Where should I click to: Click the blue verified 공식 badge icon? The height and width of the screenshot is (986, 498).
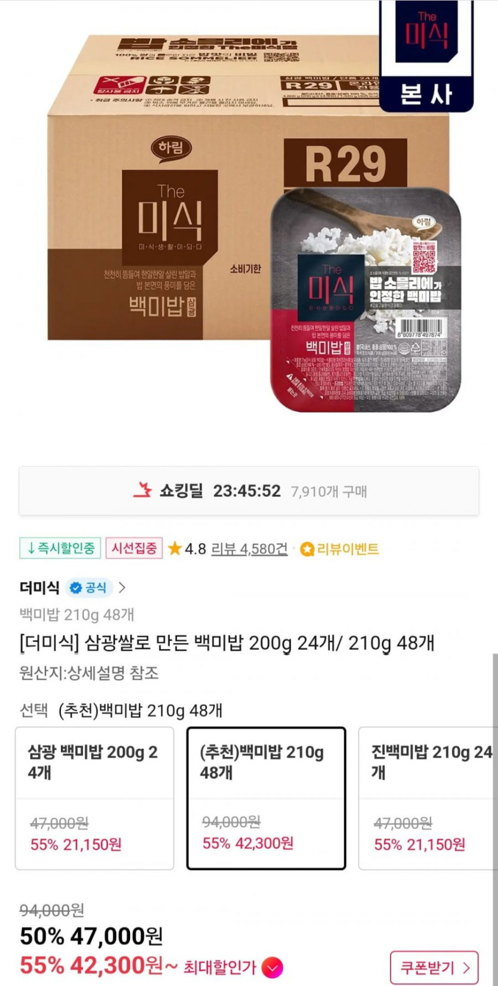click(76, 588)
